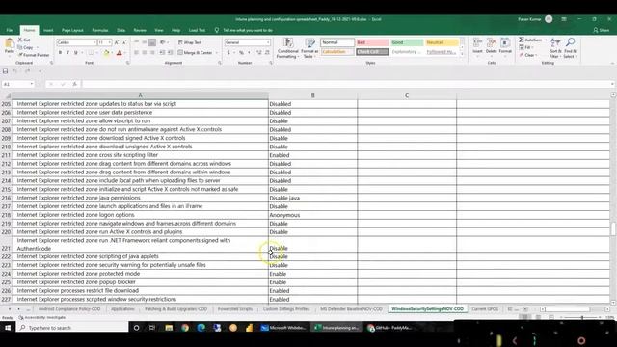Image resolution: width=617 pixels, height=347 pixels.
Task: Open the Powershell Scripts sheet tab
Action: [x=235, y=309]
